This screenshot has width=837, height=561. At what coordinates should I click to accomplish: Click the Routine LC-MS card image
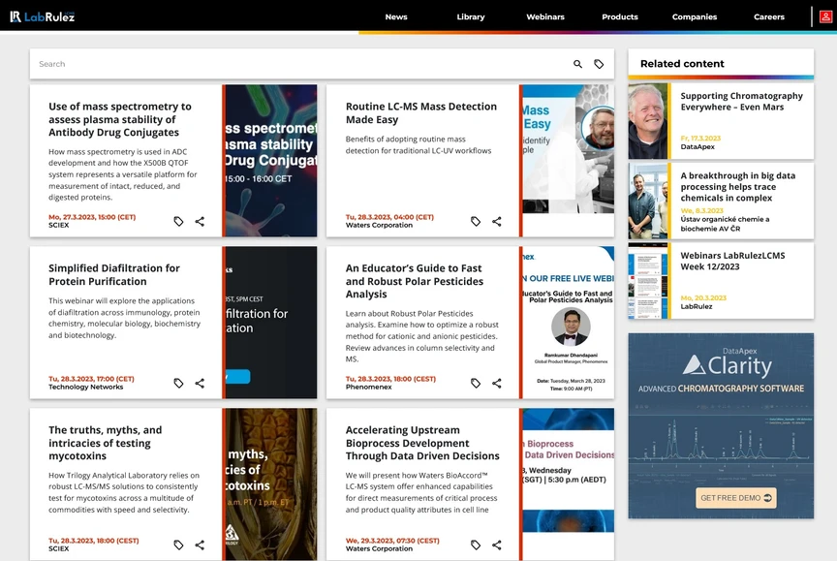pyautogui.click(x=569, y=149)
